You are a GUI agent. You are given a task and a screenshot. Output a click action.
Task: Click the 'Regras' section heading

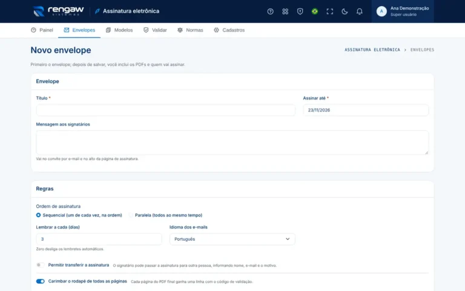pos(45,189)
